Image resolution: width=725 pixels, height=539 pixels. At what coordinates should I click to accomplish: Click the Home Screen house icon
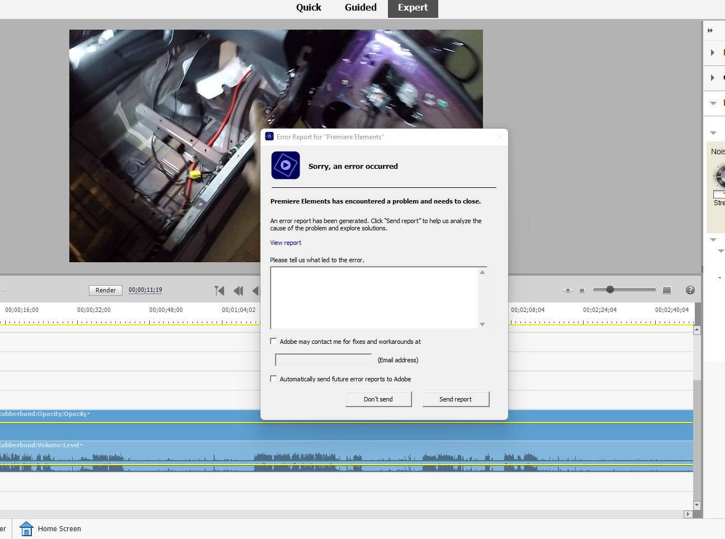click(26, 528)
